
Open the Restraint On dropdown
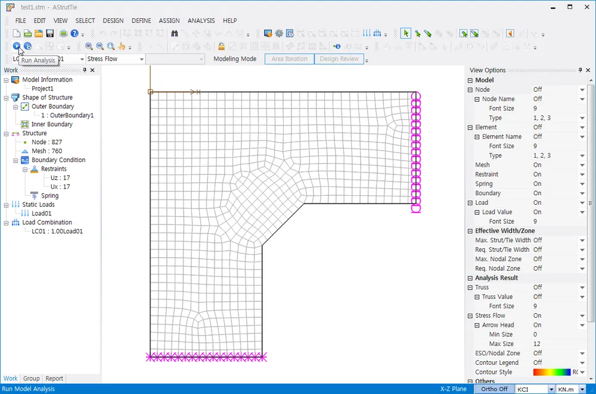[x=582, y=174]
